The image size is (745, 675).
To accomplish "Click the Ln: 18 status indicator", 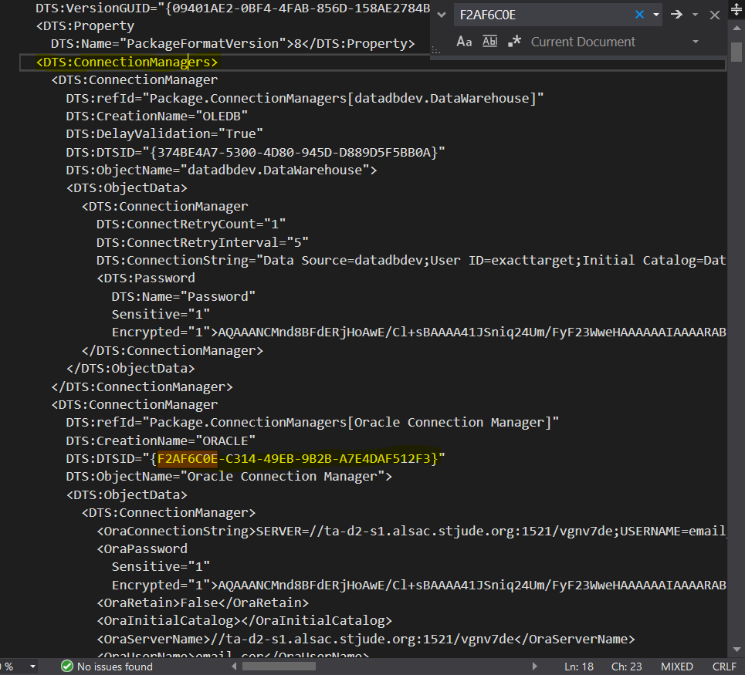I will tap(579, 667).
